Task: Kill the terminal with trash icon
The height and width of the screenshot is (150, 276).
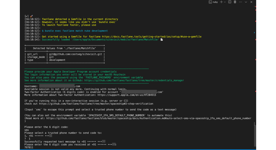Action: pyautogui.click(x=235, y=2)
